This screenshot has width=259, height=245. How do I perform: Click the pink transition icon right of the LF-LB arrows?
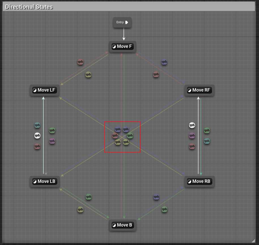(x=52, y=141)
